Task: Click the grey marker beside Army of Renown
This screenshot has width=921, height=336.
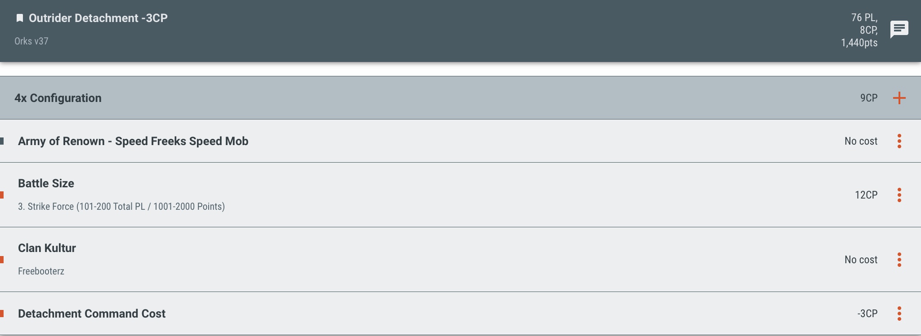Action: pyautogui.click(x=2, y=141)
